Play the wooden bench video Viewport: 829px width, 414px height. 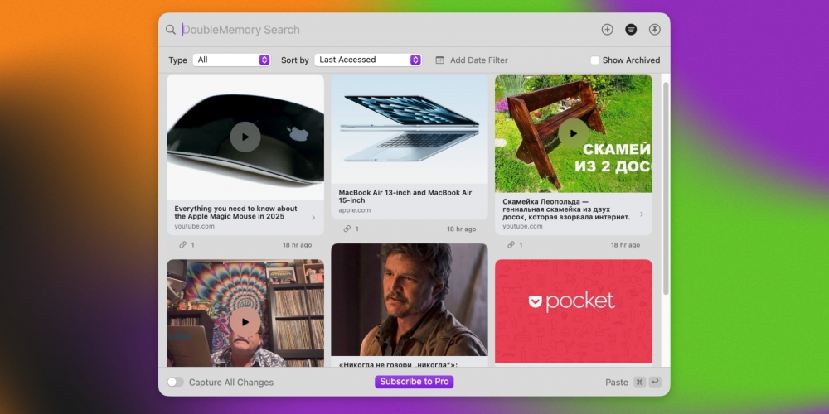(573, 133)
